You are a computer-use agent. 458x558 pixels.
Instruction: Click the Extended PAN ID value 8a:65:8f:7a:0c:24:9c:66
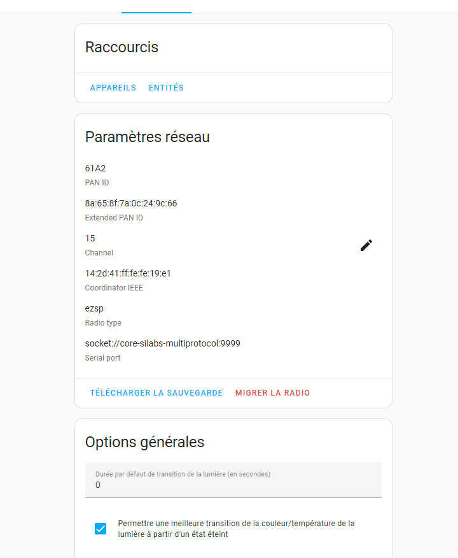coord(131,203)
